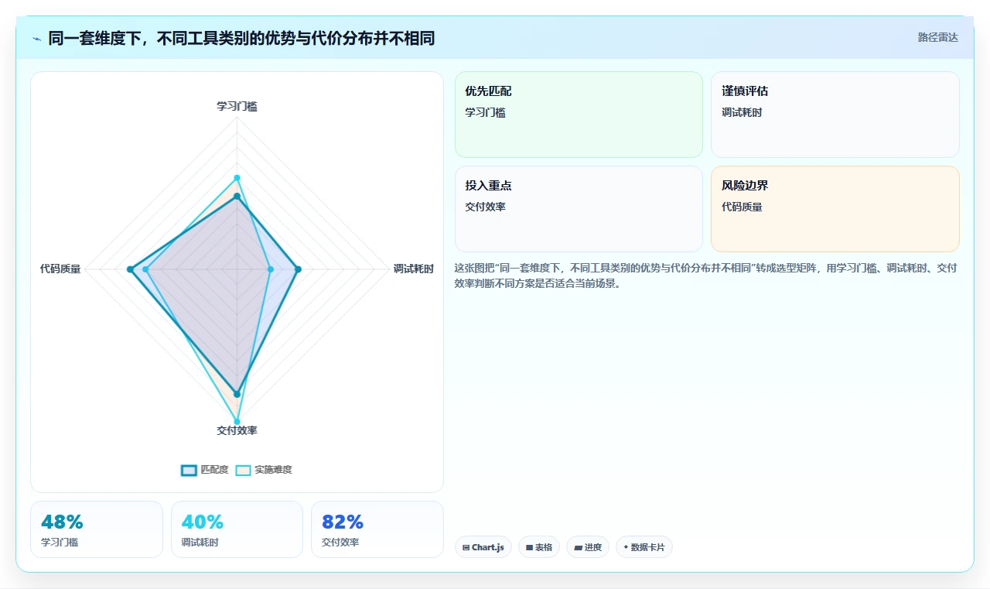Click the 路径雷达 label in the header
The image size is (990, 589).
[937, 37]
